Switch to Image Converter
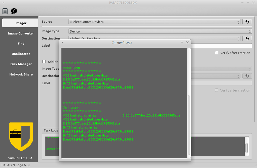This screenshot has width=257, height=168. [21, 33]
